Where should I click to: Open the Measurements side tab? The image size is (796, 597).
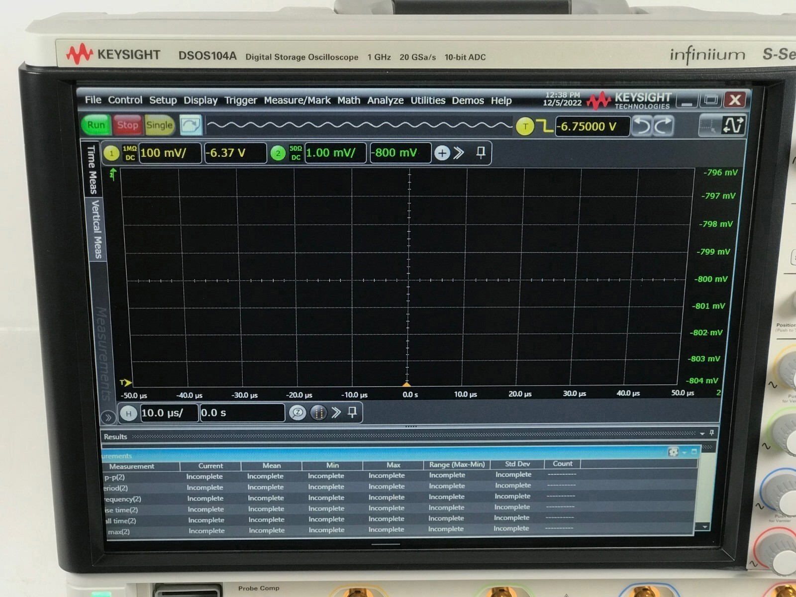[103, 354]
